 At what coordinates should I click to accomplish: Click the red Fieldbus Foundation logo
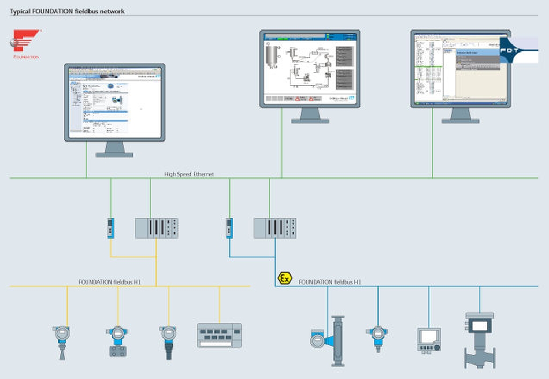click(25, 44)
